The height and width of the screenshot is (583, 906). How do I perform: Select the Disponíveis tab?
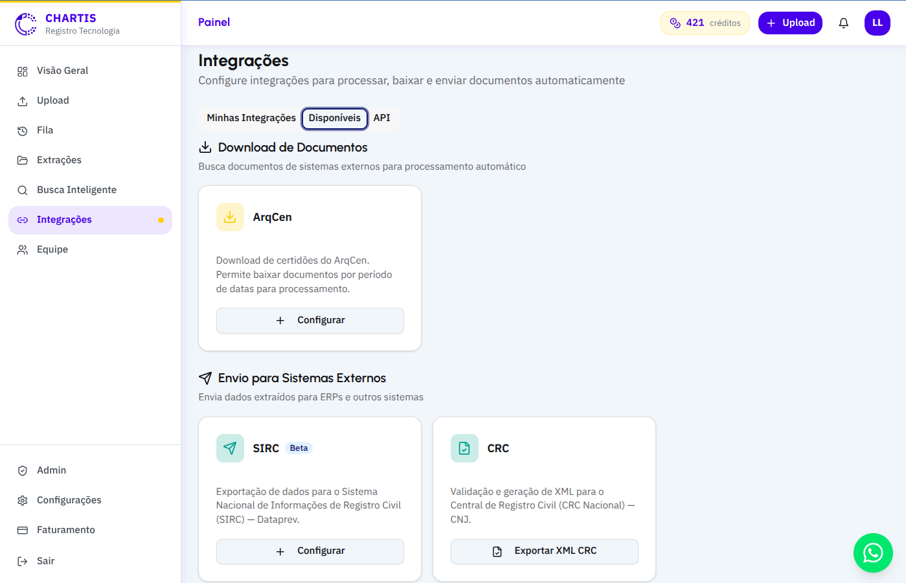click(x=335, y=118)
